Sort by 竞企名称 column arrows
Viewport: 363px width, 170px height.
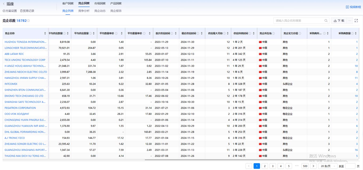coord(45,34)
